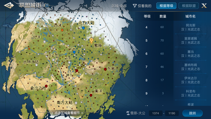Select city 里莫诺姆 in the list
This screenshot has width=211, height=119.
[191, 40]
